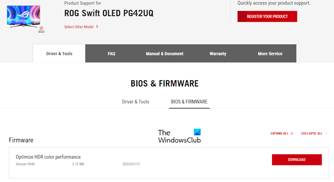
Task: Download the HDR color performance firmware
Action: [x=297, y=160]
